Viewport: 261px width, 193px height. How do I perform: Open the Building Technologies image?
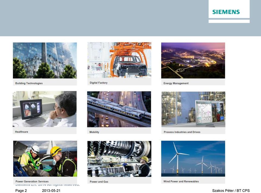pos(45,60)
